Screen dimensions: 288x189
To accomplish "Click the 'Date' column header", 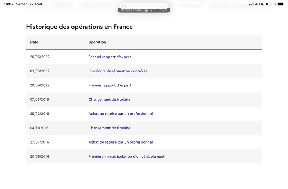I will [34, 42].
